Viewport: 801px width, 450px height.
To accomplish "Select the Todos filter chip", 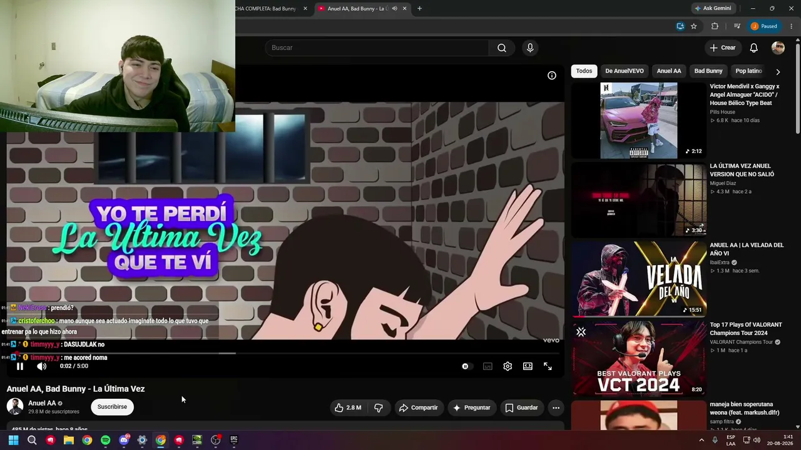I will (x=584, y=71).
